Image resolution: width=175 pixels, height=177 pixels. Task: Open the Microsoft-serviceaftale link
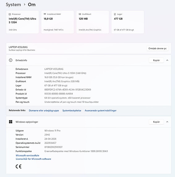(x=28, y=155)
